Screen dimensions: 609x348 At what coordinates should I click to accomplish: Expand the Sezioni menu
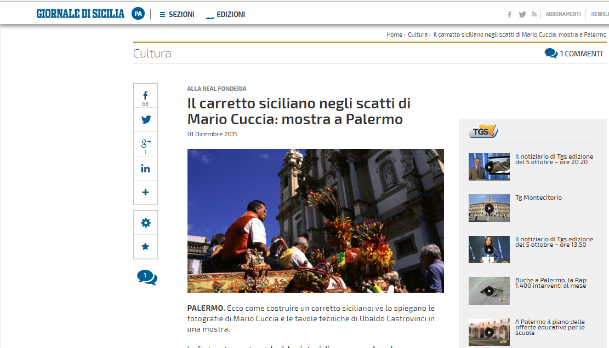click(177, 14)
